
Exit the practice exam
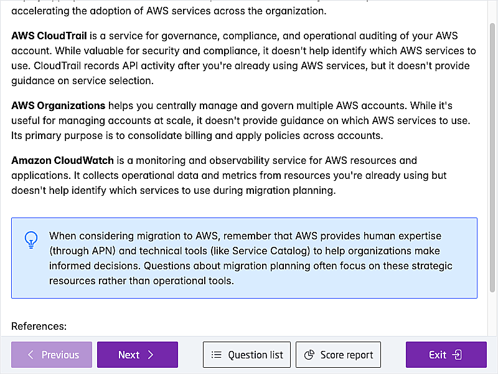coord(446,355)
